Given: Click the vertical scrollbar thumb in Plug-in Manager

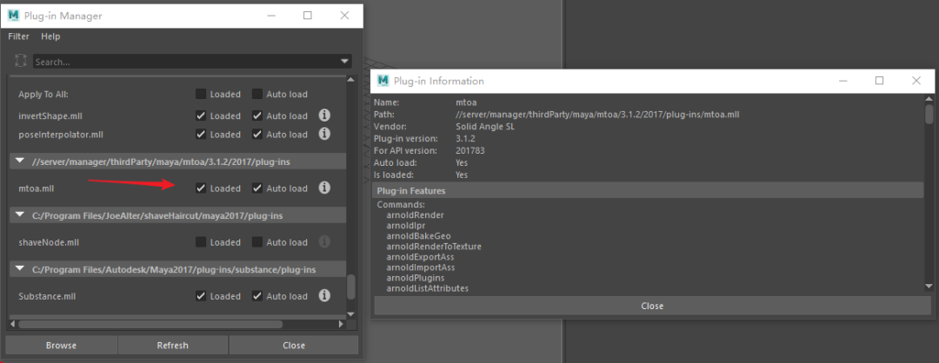Looking at the screenshot, I should click(351, 287).
